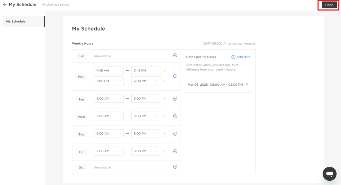Add another interval for Wednesday
341x185 pixels.
[175, 116]
